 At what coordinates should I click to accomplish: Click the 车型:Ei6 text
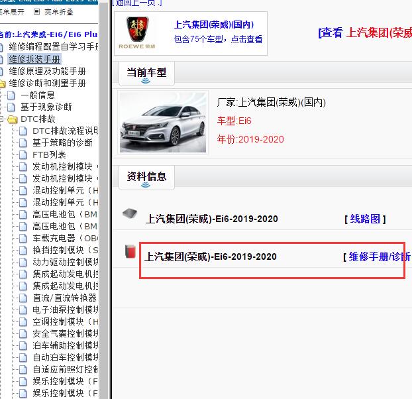coord(234,121)
